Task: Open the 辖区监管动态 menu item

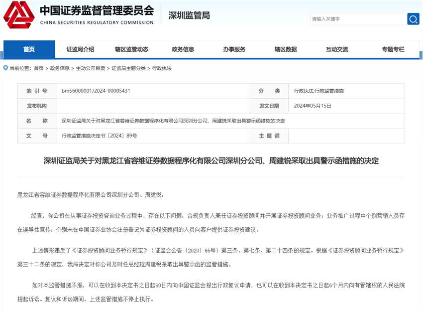Action: (x=132, y=49)
